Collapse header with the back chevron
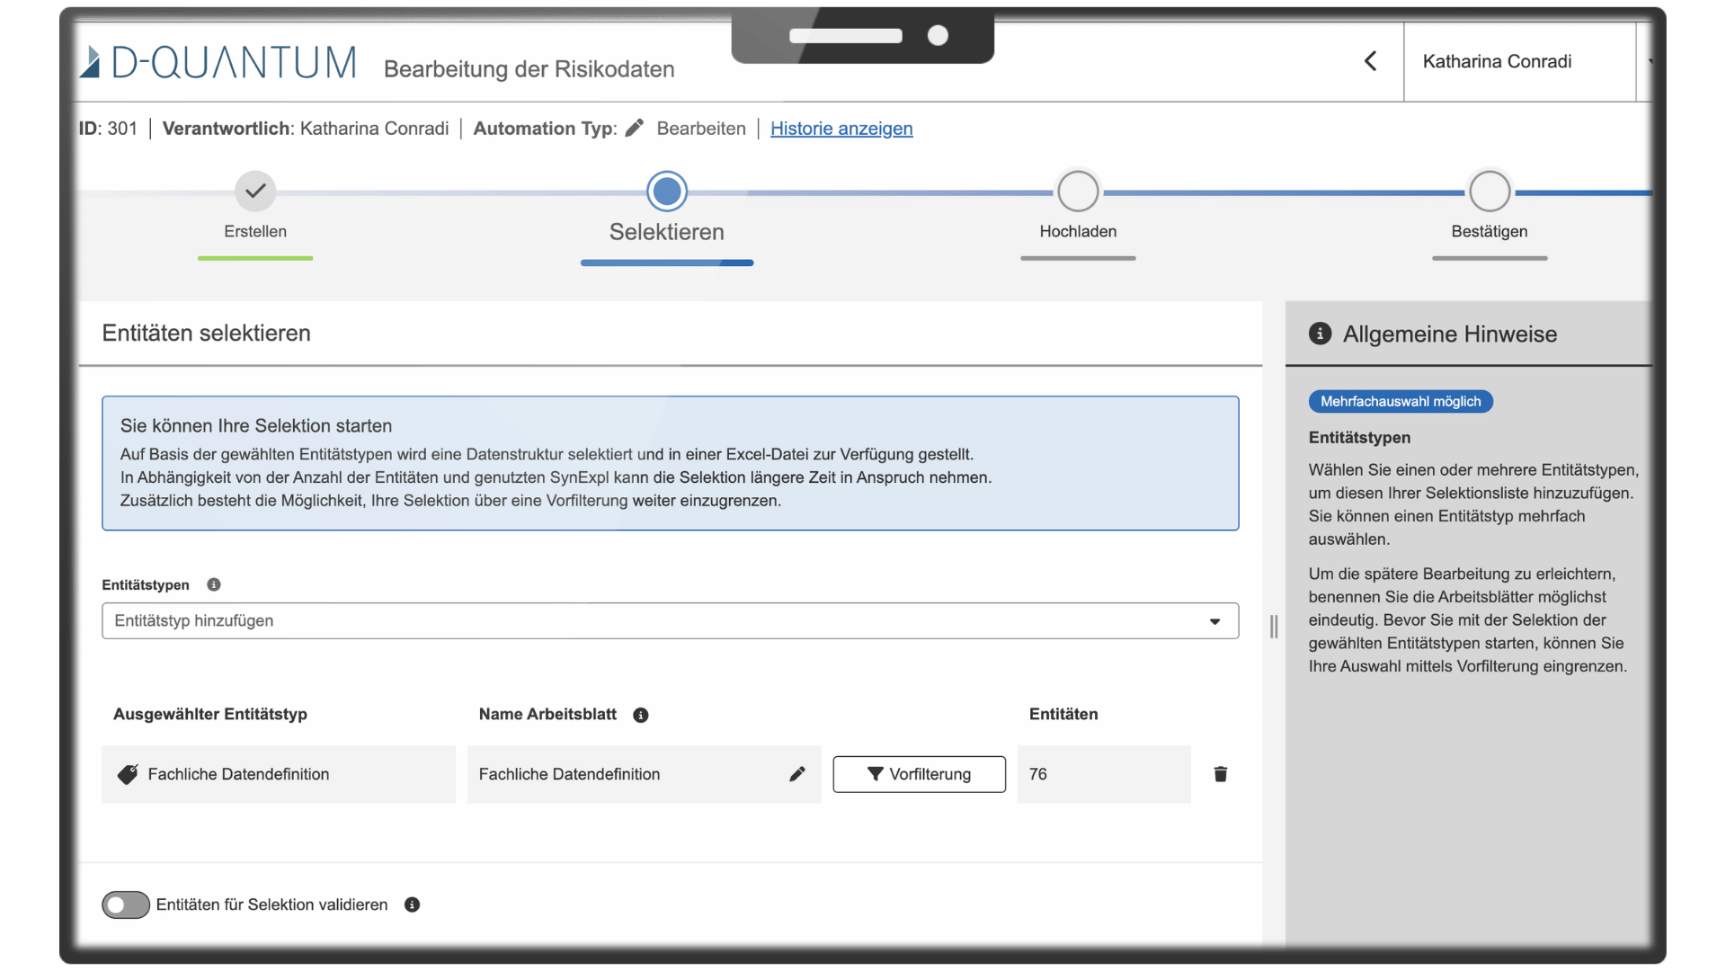 (1370, 61)
